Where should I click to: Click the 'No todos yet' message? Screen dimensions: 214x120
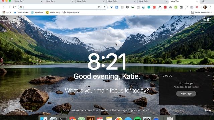point(186,83)
